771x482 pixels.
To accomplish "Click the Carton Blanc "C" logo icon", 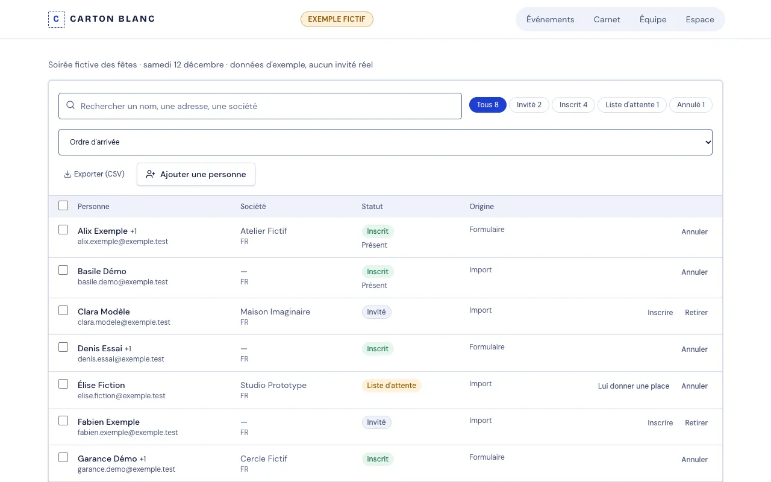I will (56, 19).
